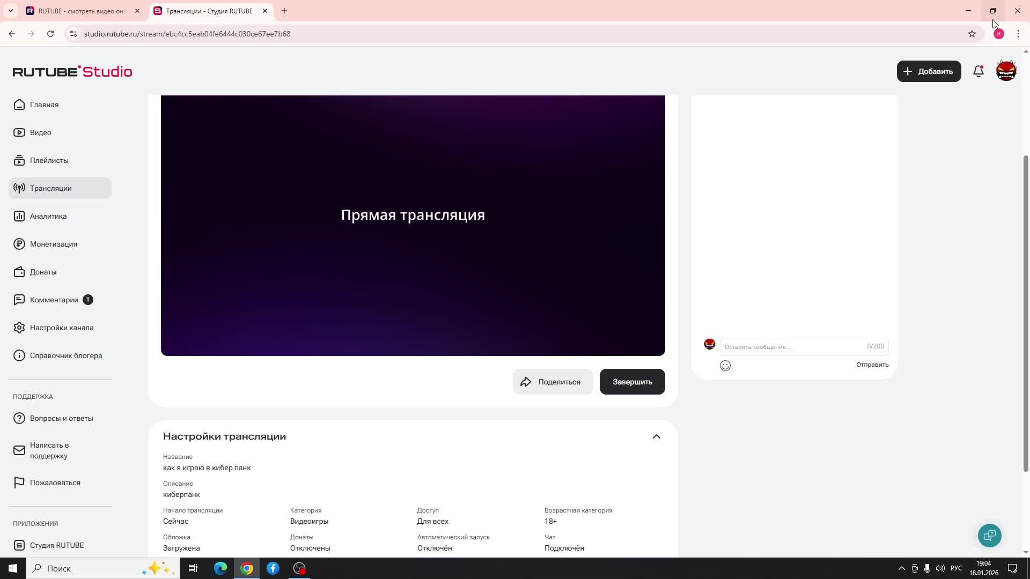The image size is (1030, 579).
Task: Open Channel settings menu item
Action: click(x=61, y=328)
